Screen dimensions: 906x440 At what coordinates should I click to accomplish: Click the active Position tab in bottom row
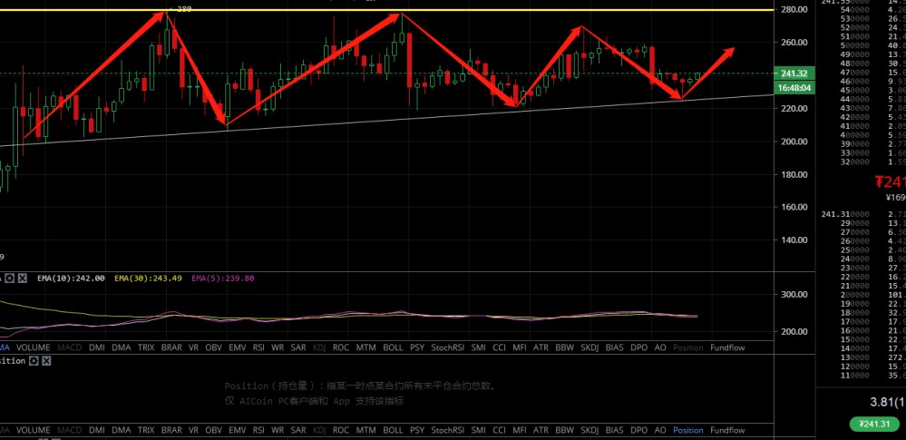pos(687,430)
